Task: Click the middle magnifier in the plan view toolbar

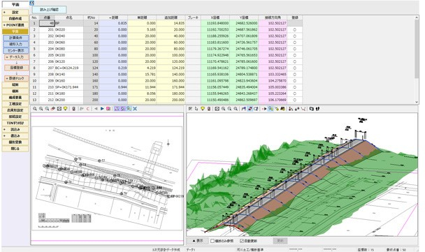Action: [x=41, y=109]
